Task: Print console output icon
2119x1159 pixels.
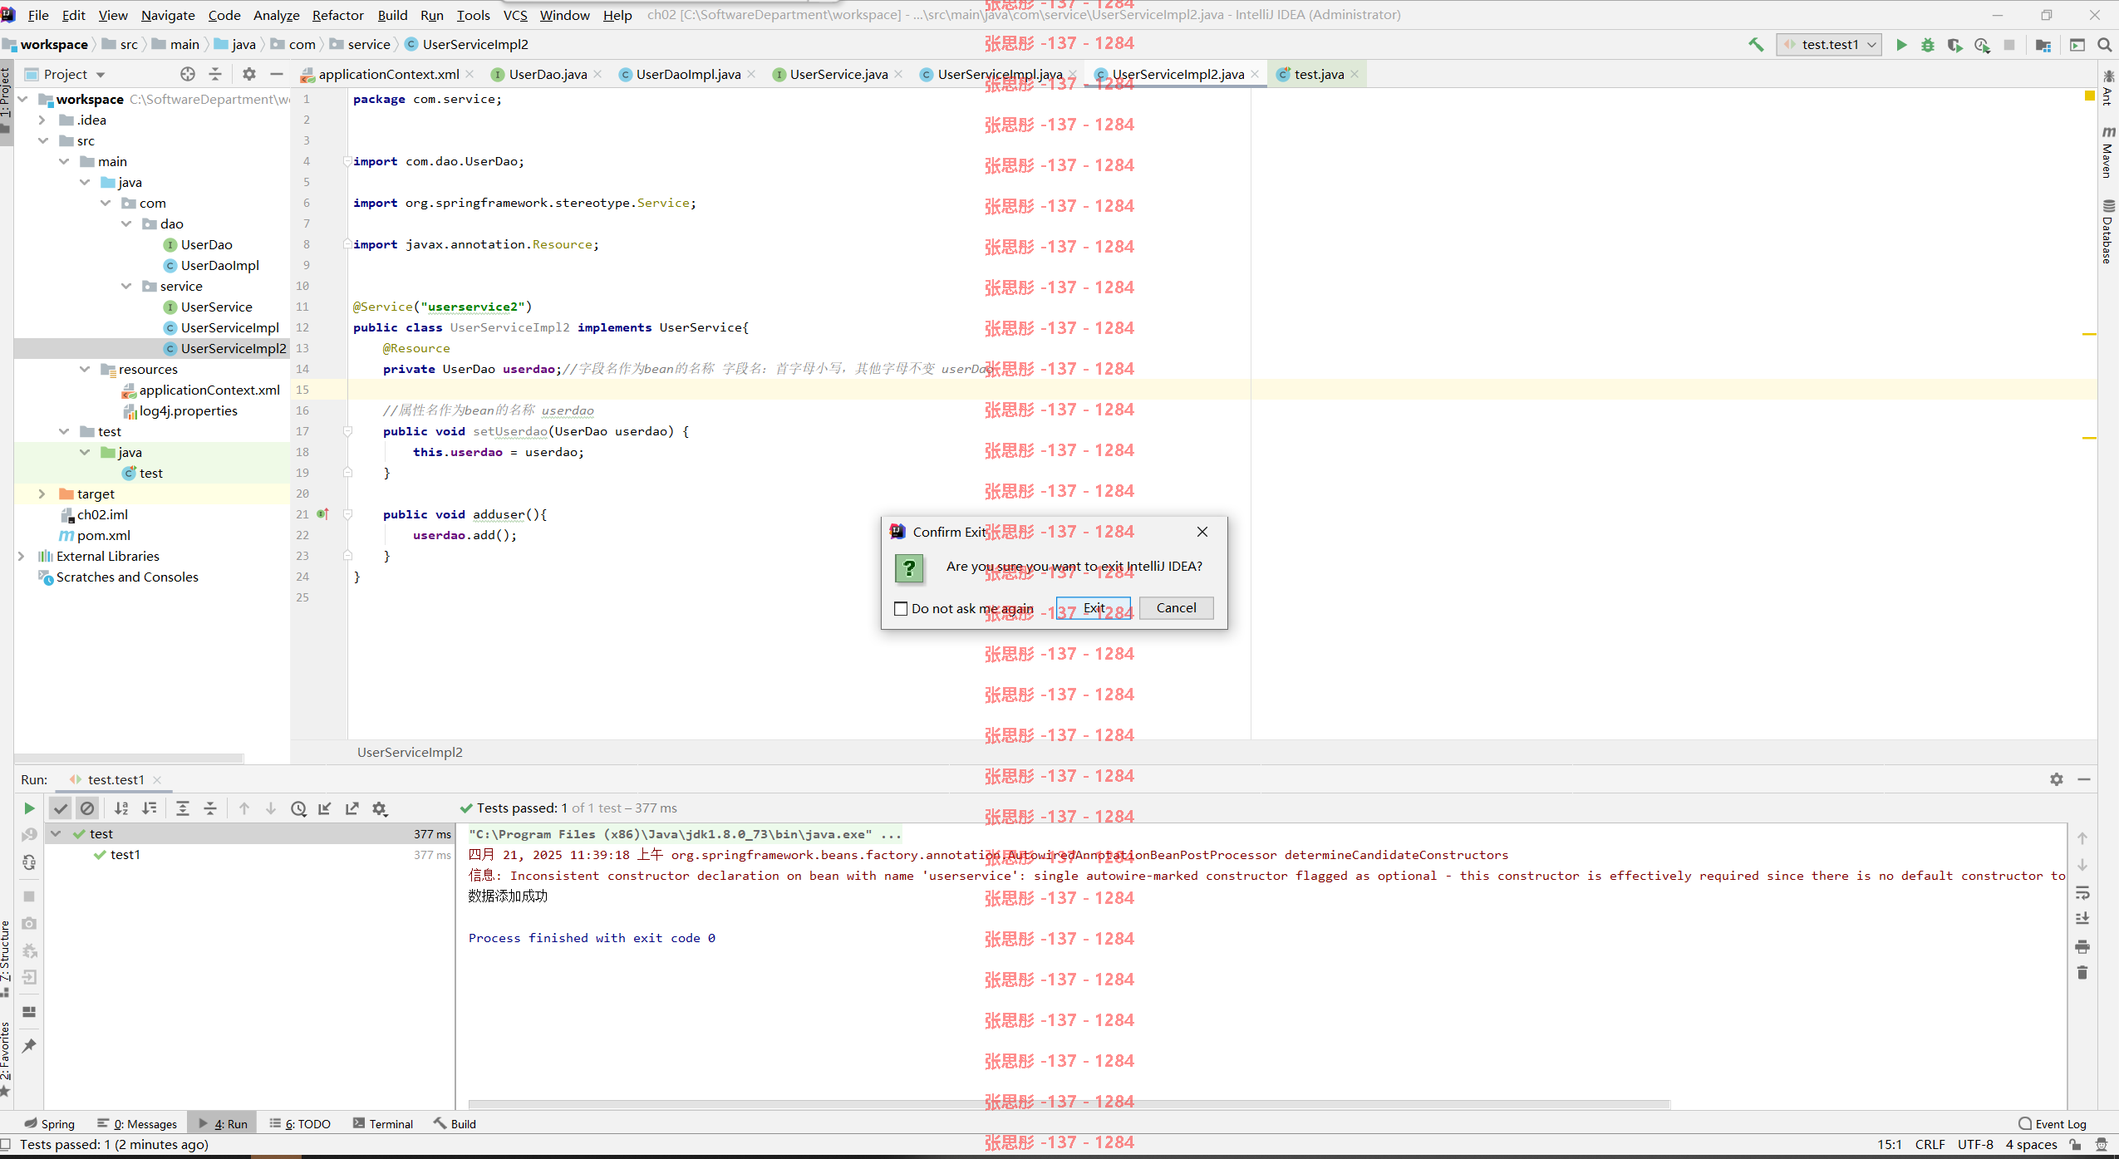Action: [2082, 946]
